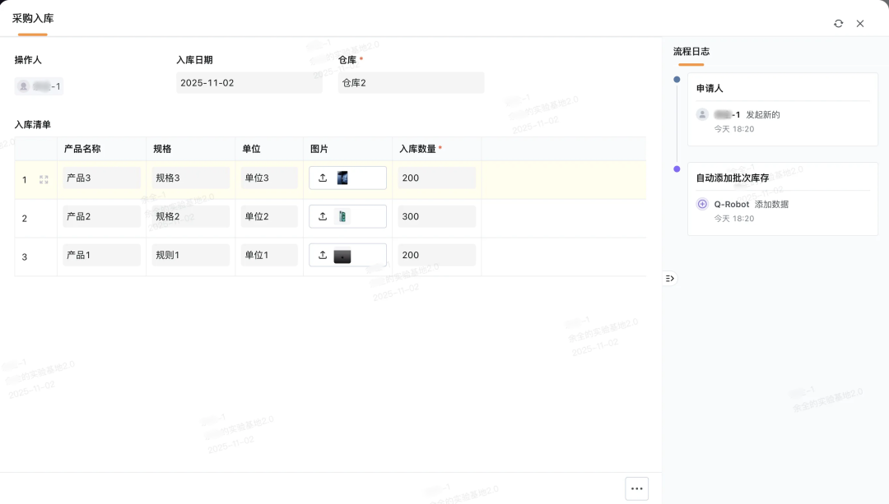Screen dimensions: 889x504
Task: Open the 产品2 image thumbnail
Action: point(342,217)
